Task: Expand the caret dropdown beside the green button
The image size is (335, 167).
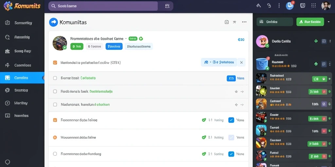Action: pyautogui.click(x=328, y=22)
